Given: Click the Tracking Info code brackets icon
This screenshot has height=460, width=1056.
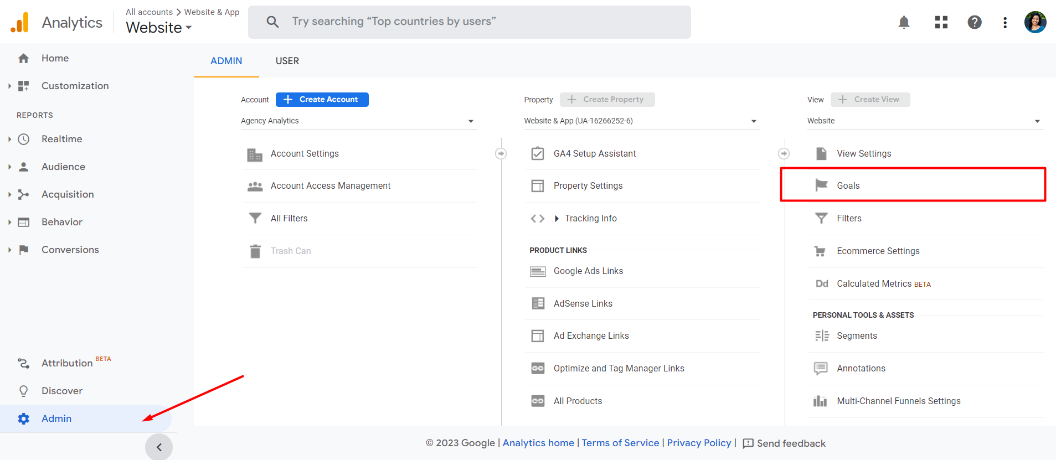Looking at the screenshot, I should [538, 219].
